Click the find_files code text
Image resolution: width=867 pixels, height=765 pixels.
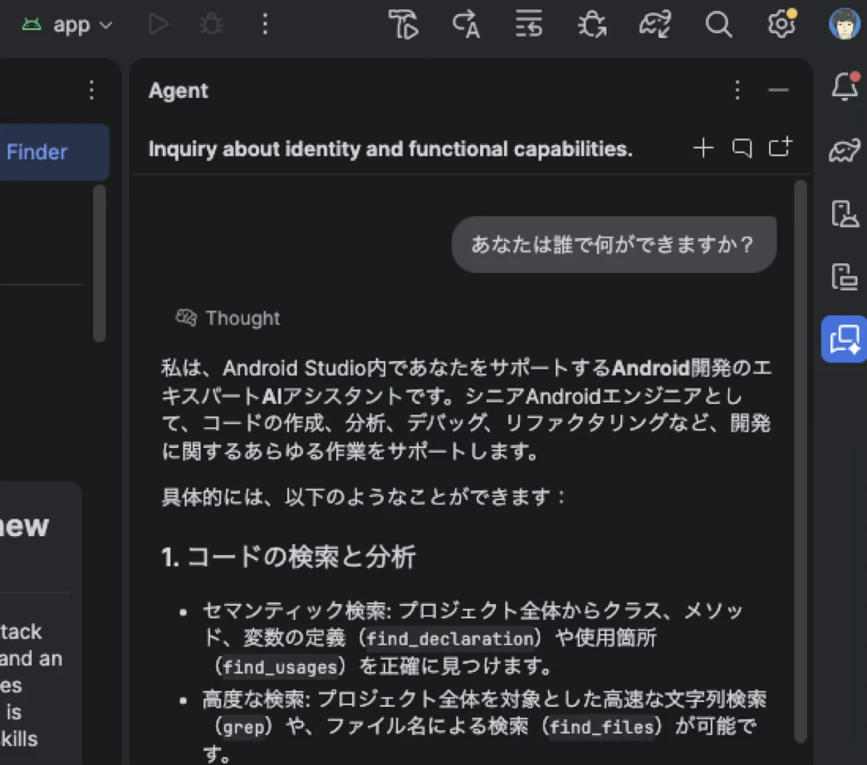click(x=602, y=727)
